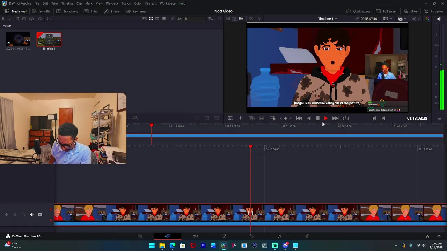Viewport: 447px width, 251px height.
Task: Click the red Play button
Action: coord(326,118)
